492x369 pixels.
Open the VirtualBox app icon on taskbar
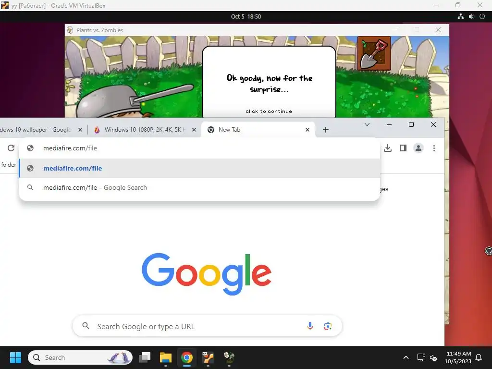click(x=208, y=357)
